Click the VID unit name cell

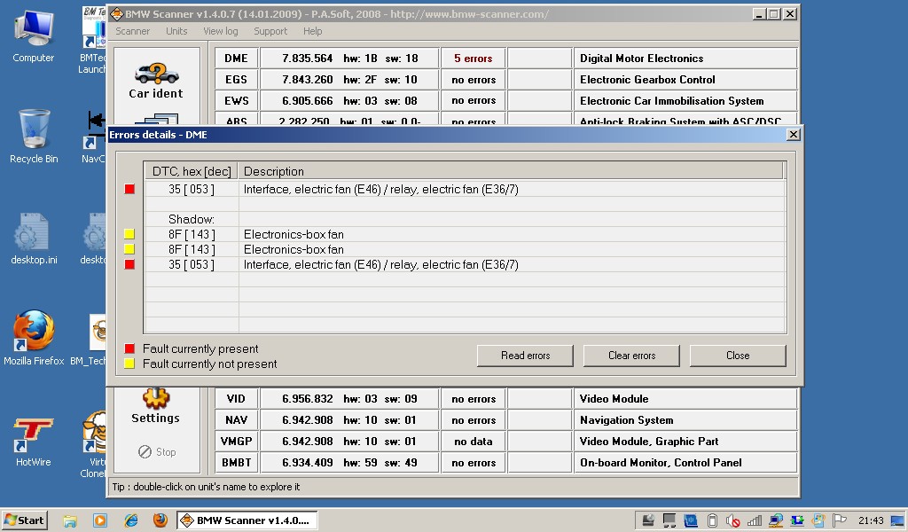(236, 399)
